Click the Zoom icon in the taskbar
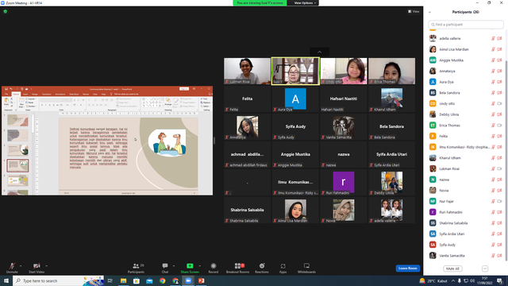508x286 pixels. 188,280
